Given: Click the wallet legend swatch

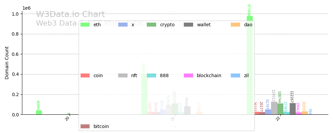Looking at the screenshot, I should 188,25.
